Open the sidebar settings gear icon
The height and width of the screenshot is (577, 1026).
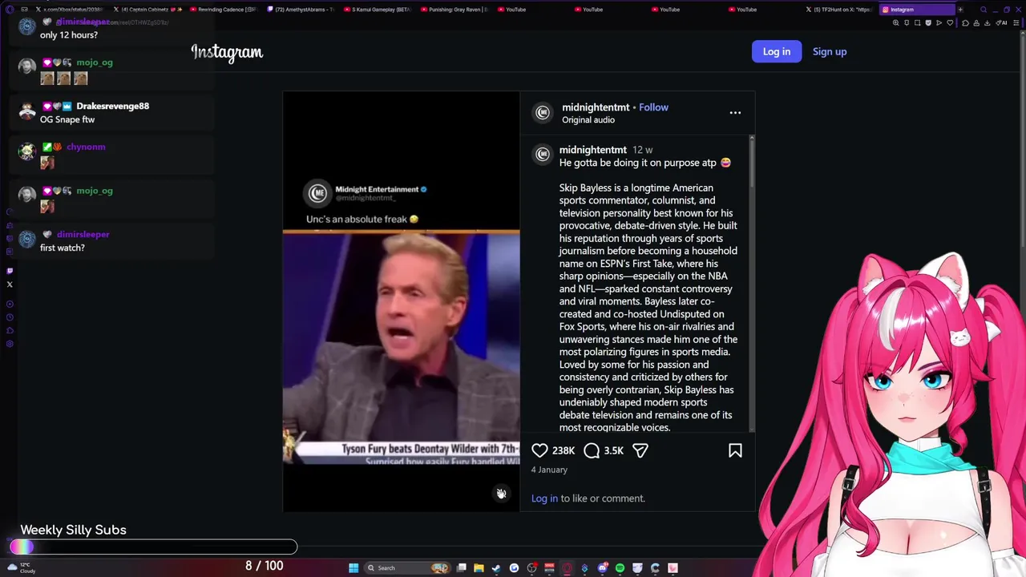pyautogui.click(x=10, y=344)
